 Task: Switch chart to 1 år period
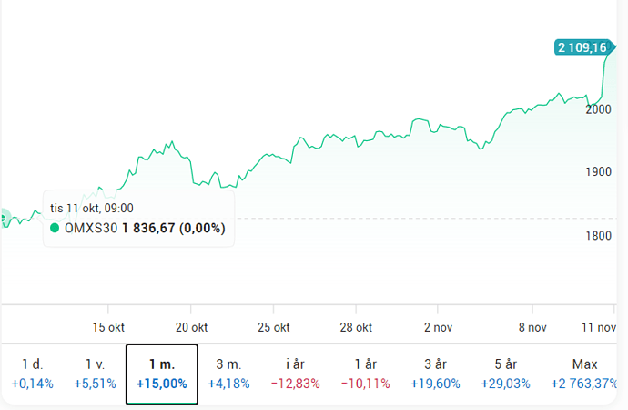[x=365, y=374]
